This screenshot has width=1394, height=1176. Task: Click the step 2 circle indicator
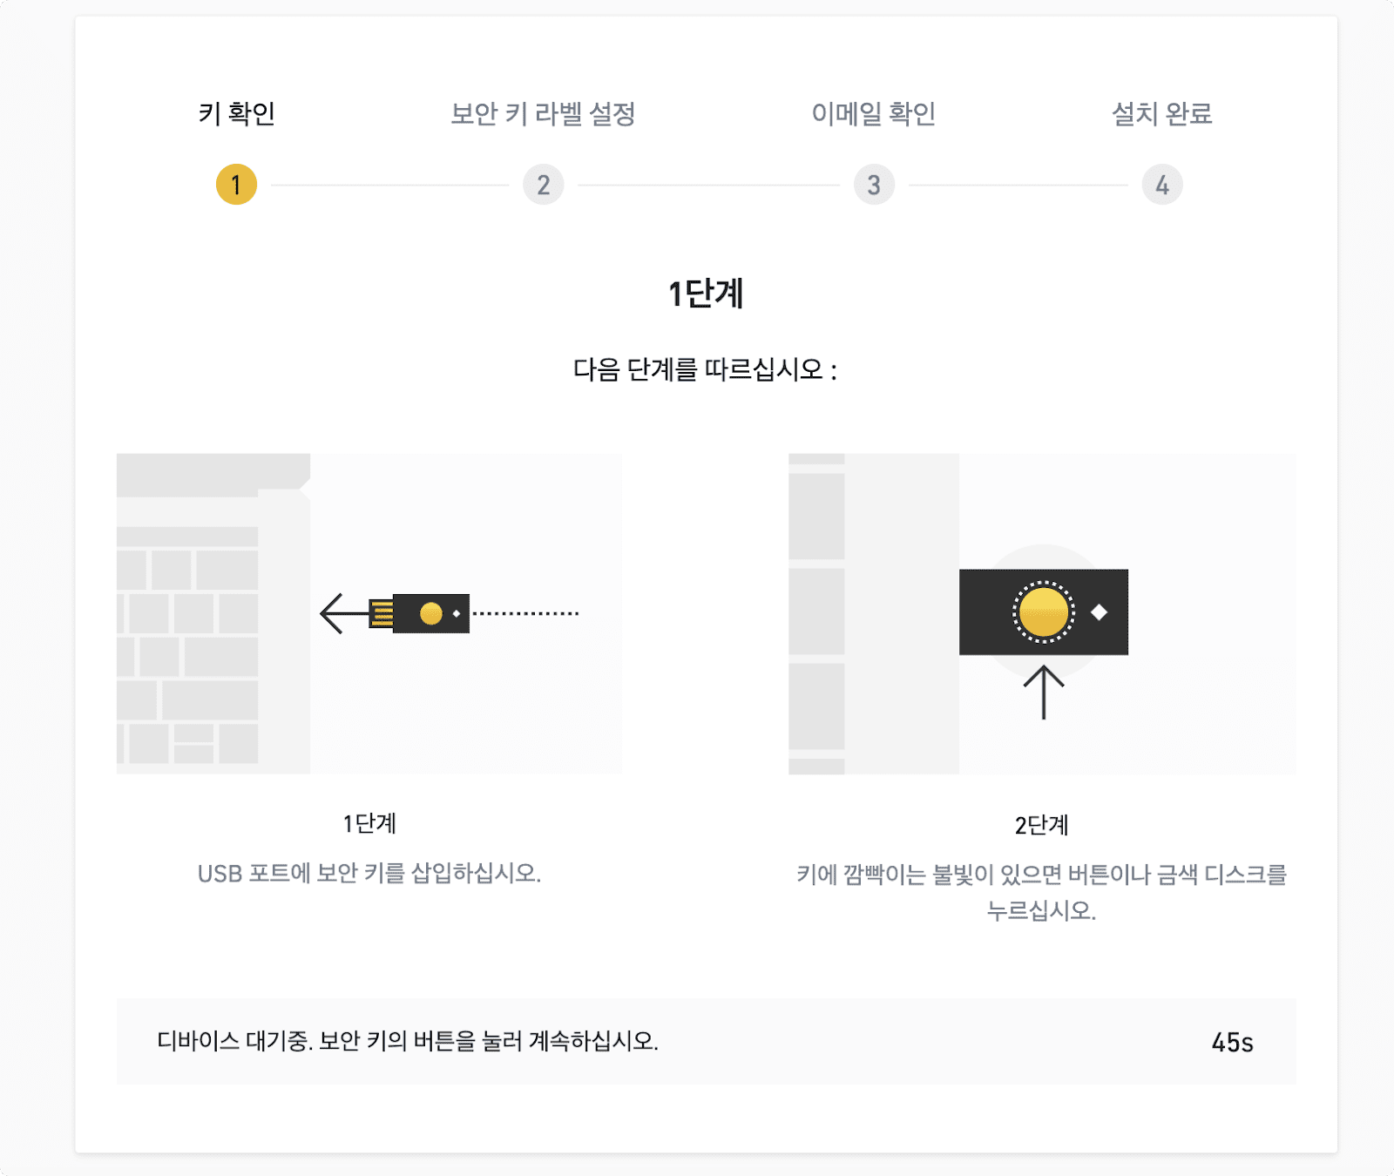click(543, 185)
